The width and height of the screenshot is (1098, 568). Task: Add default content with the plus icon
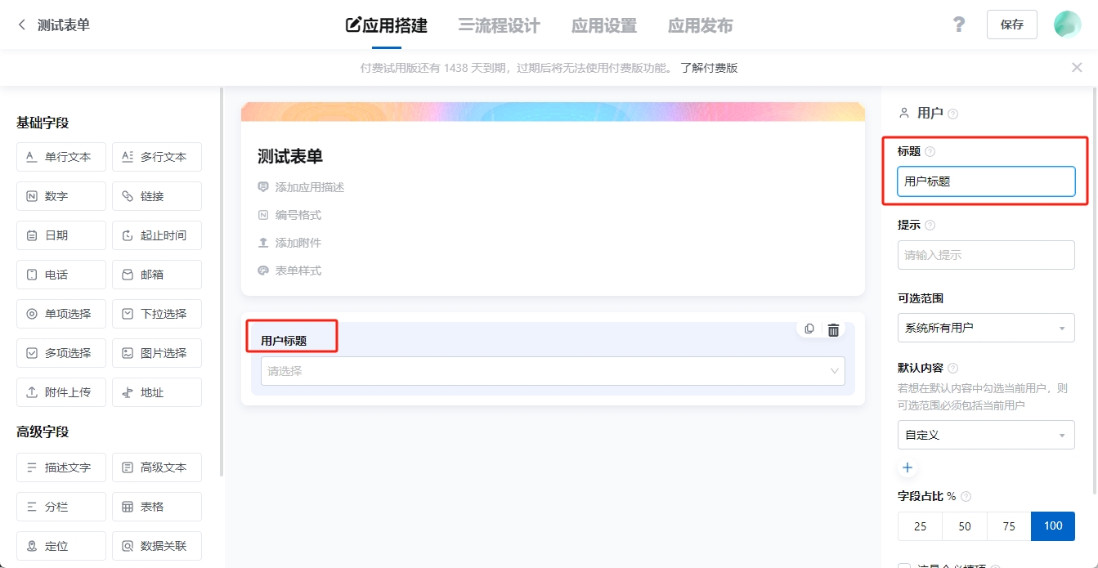(x=908, y=467)
